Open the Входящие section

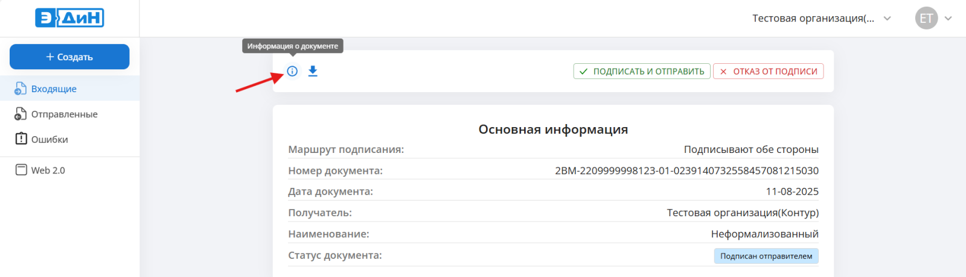click(x=54, y=89)
